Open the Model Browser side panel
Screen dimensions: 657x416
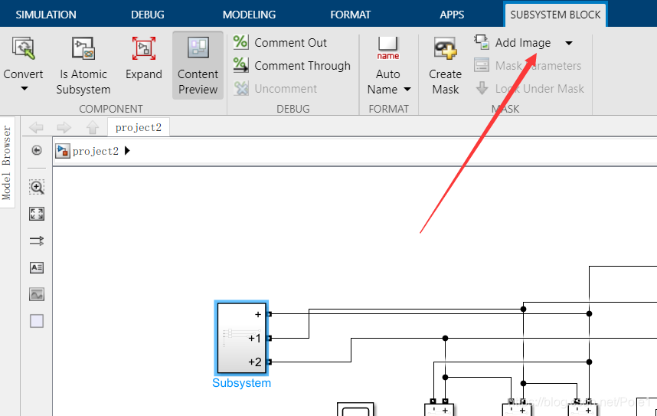(7, 162)
